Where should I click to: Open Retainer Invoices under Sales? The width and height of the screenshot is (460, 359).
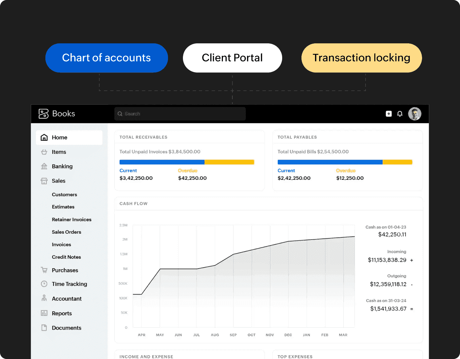[71, 219]
